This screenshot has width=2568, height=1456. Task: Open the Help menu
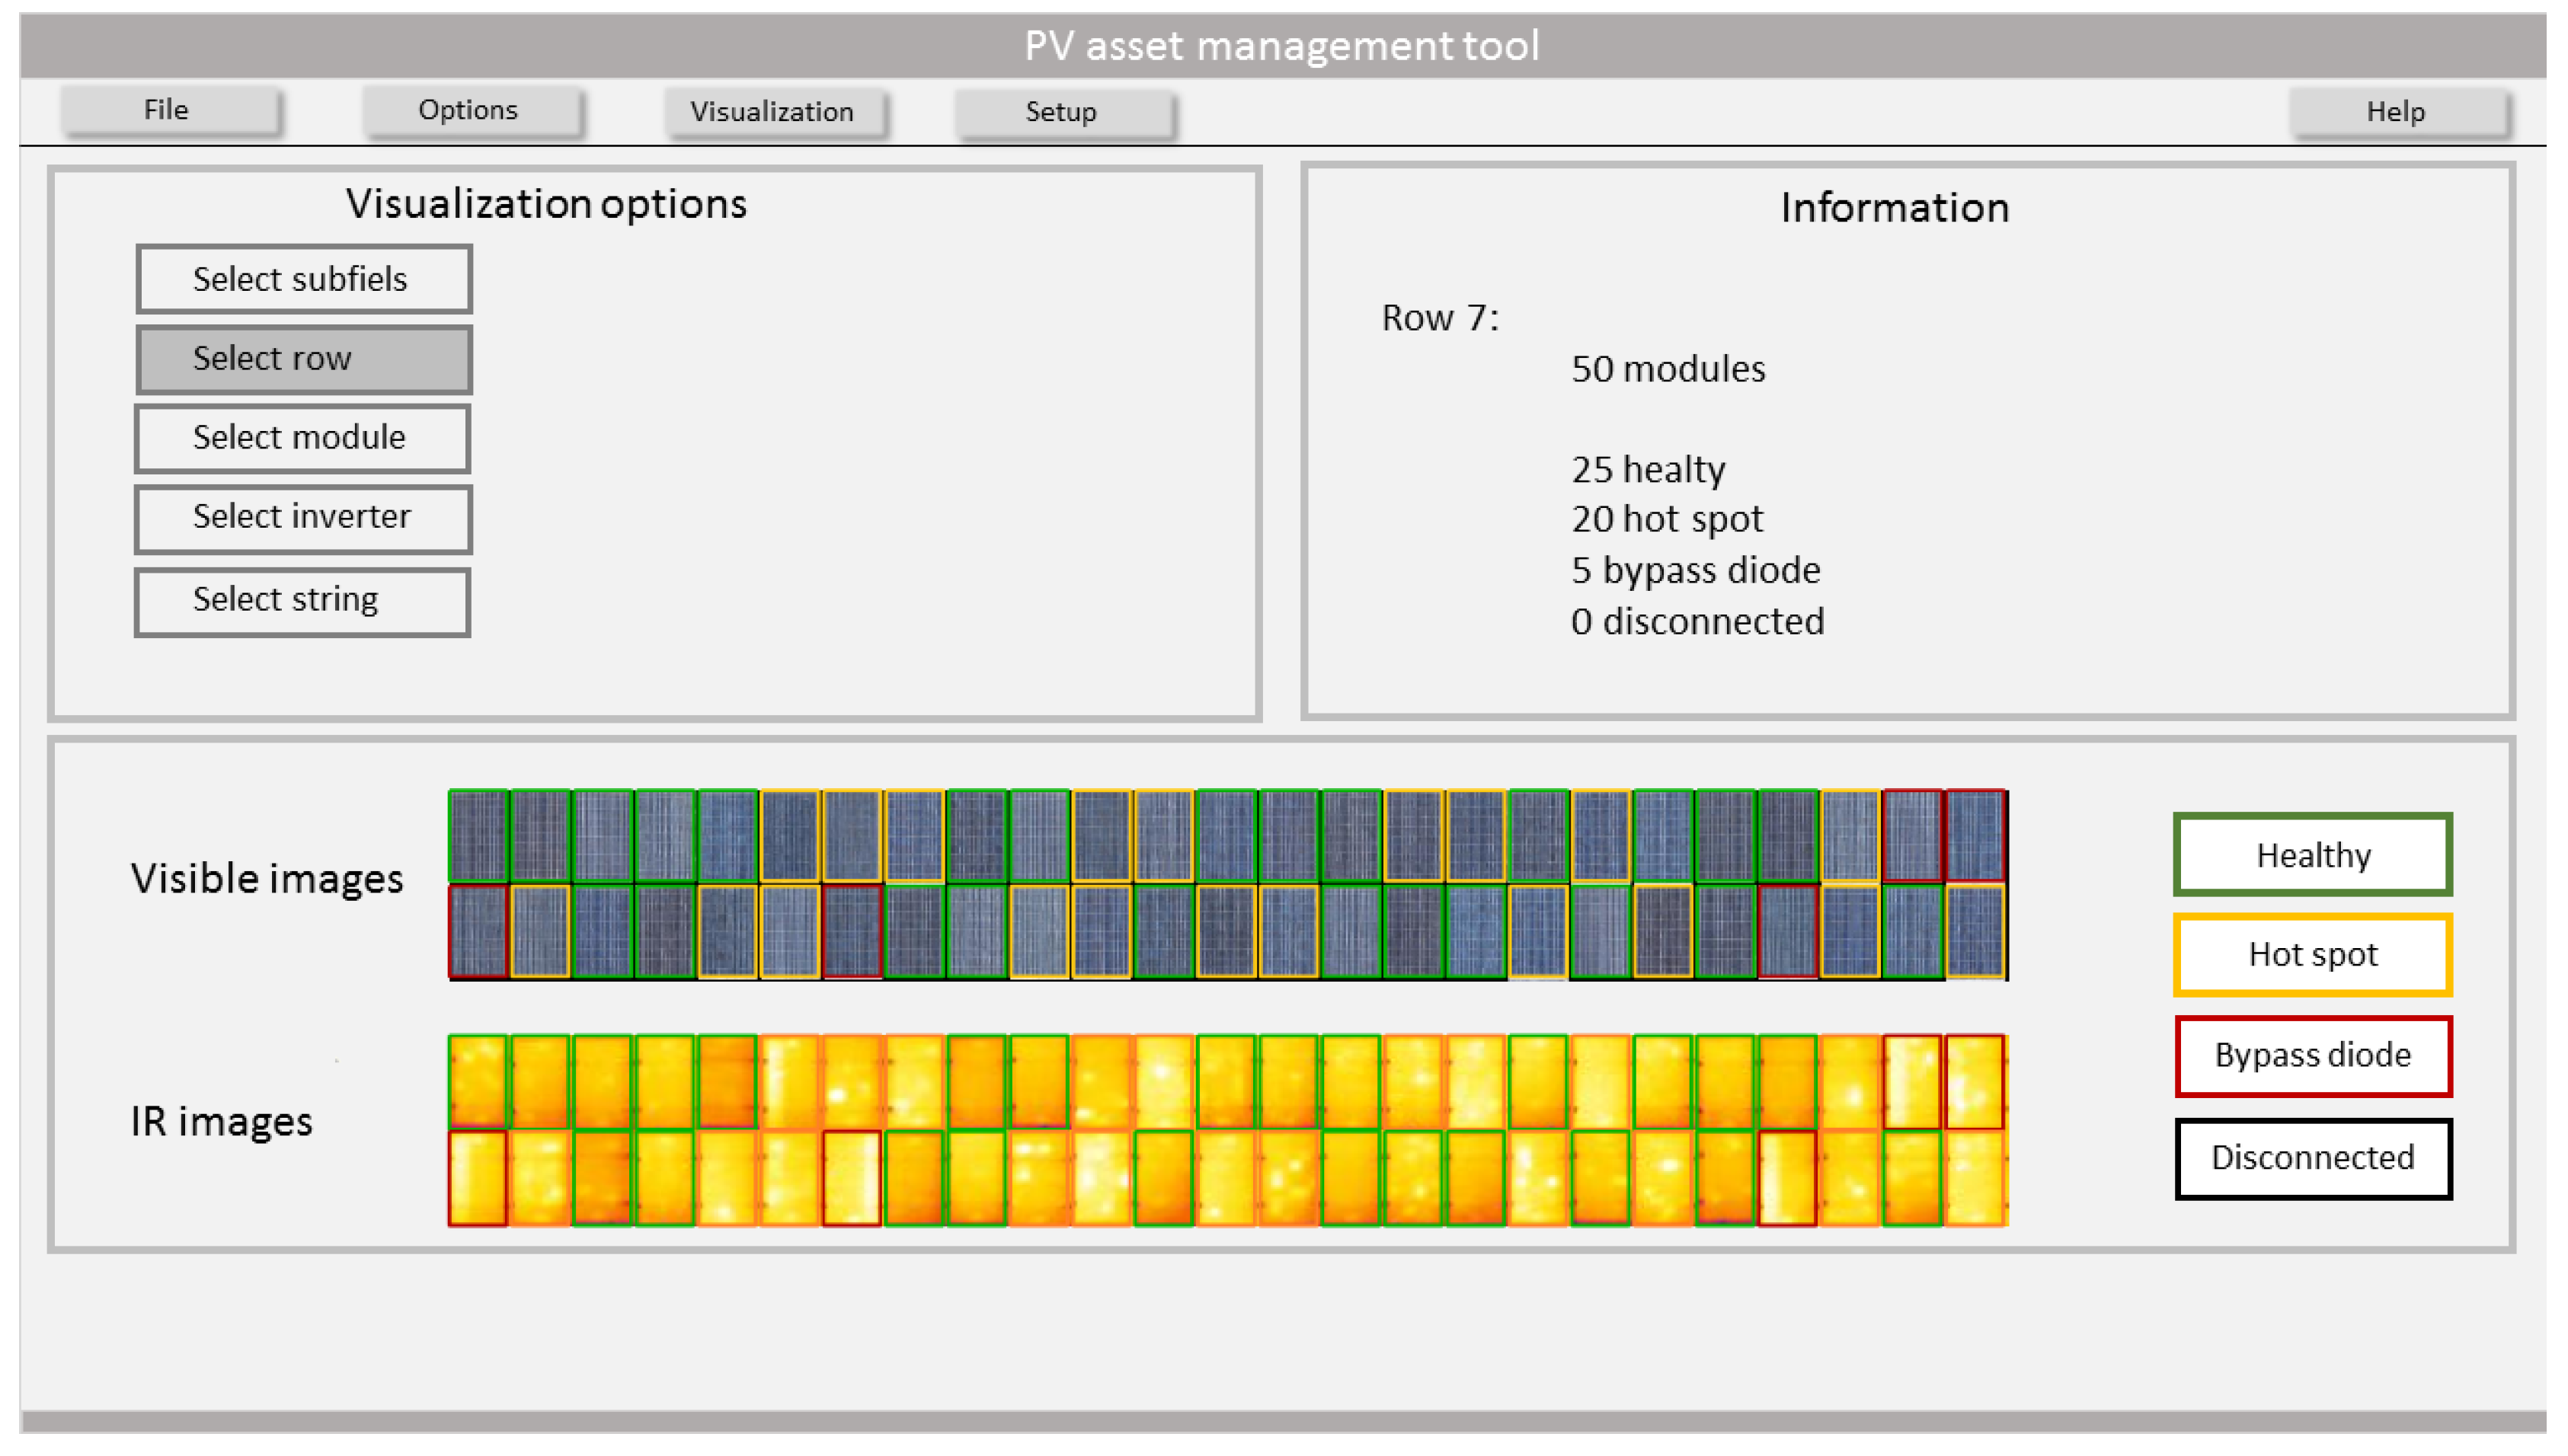click(2398, 112)
